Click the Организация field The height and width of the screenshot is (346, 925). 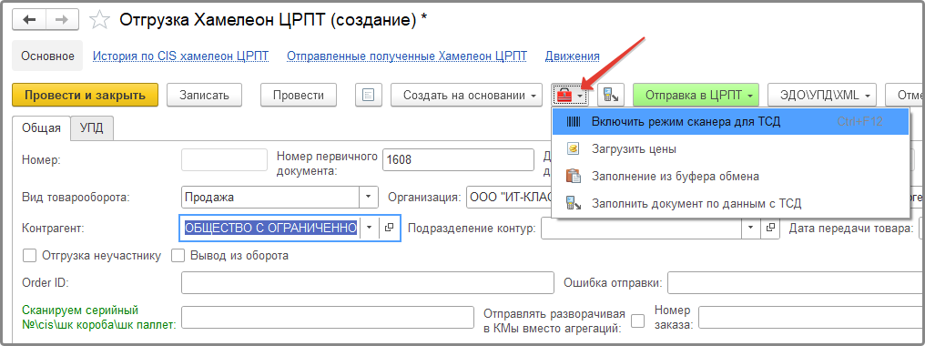(509, 198)
